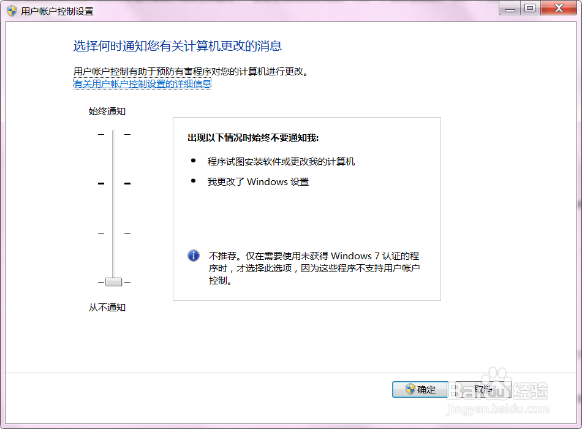The width and height of the screenshot is (582, 429).
Task: Click the bullet point beside 程序试图安装软件 text
Action: pos(194,161)
